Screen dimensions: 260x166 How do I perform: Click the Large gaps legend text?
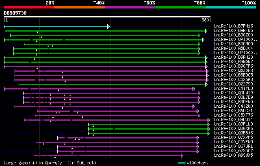pyautogui.click(x=17, y=163)
